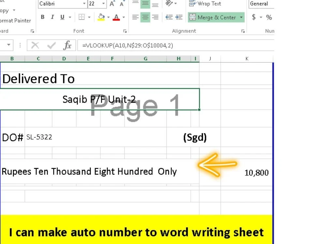Click the Borders icon

tap(81, 17)
